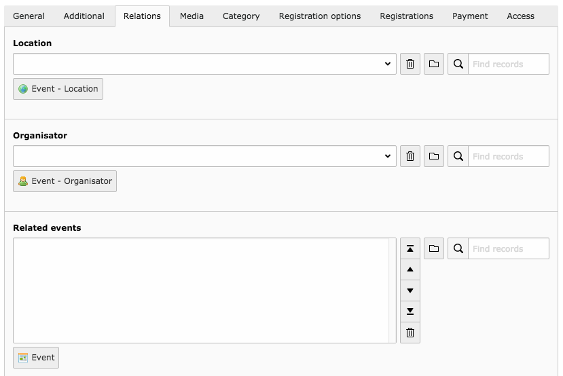Delete the selected Location record with the trash icon
The height and width of the screenshot is (376, 563).
coord(410,64)
